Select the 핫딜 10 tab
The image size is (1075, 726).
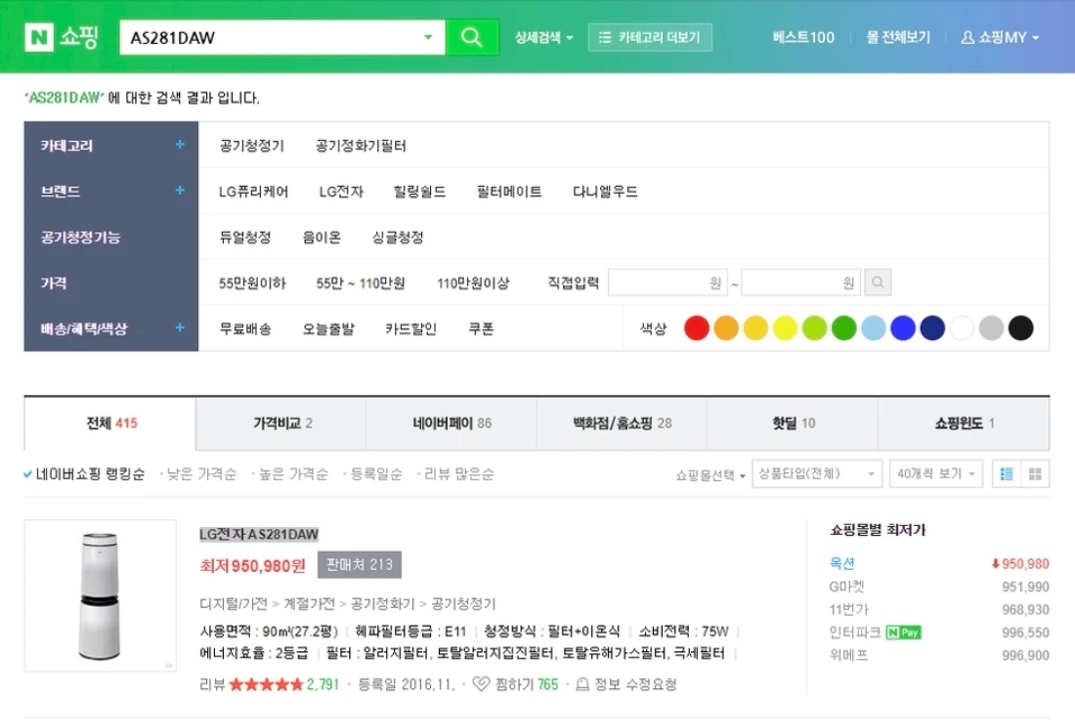tap(792, 424)
